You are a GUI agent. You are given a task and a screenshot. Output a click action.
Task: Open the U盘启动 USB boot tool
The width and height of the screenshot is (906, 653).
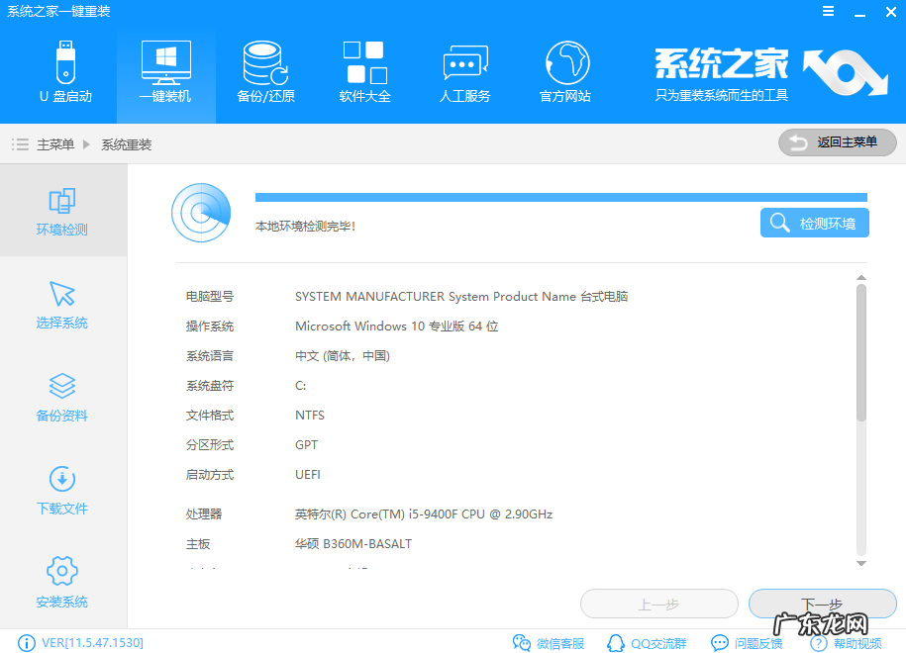tap(65, 71)
